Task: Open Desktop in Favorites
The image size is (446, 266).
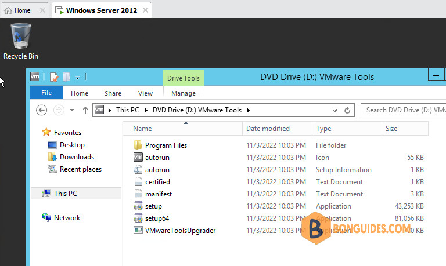Action: (72, 145)
